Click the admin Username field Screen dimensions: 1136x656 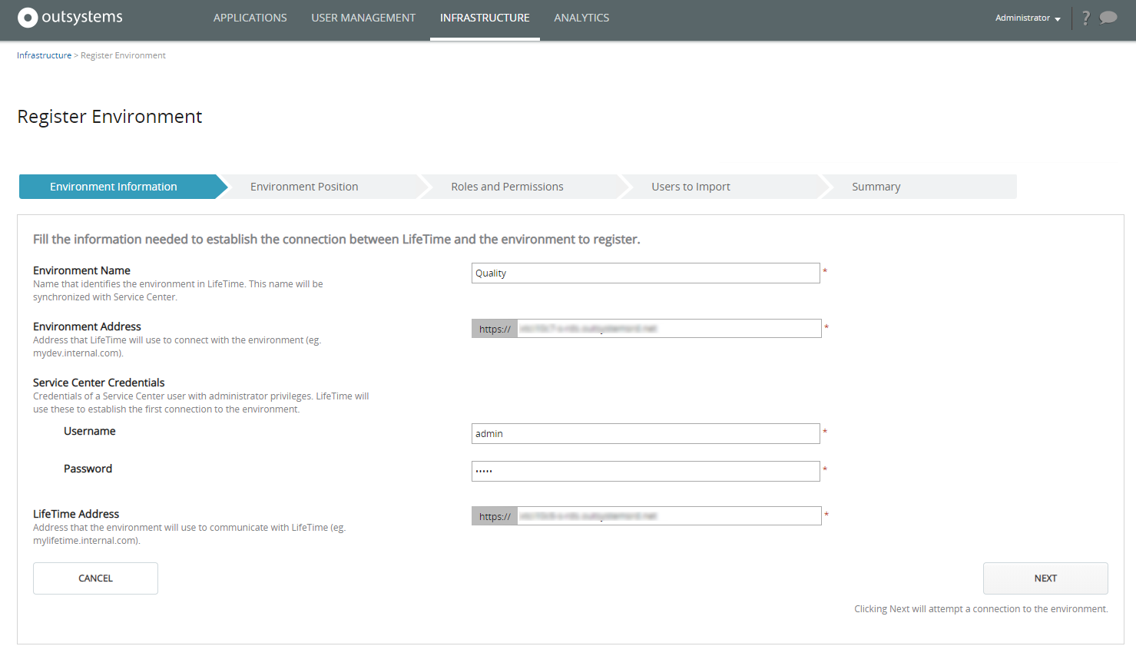click(x=645, y=433)
